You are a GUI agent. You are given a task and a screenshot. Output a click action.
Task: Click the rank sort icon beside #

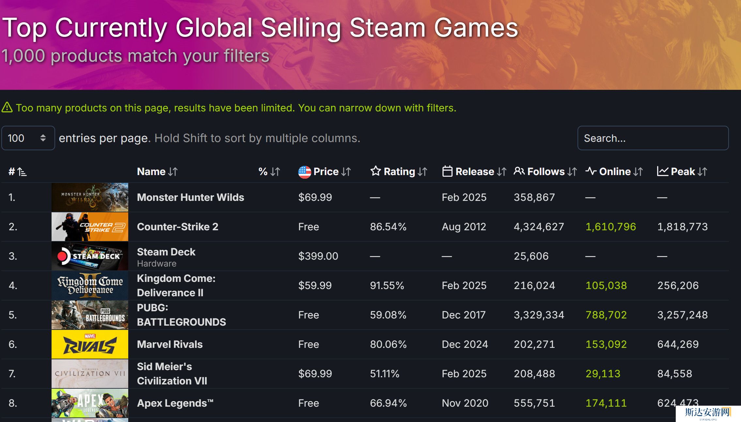[x=22, y=171]
